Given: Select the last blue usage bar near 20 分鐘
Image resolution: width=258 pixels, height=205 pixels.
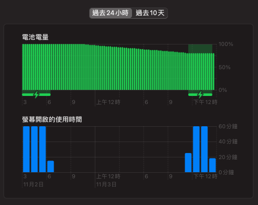Looking at the screenshot, I should tap(212, 165).
